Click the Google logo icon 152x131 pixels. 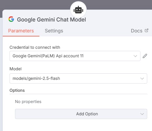click(x=11, y=19)
